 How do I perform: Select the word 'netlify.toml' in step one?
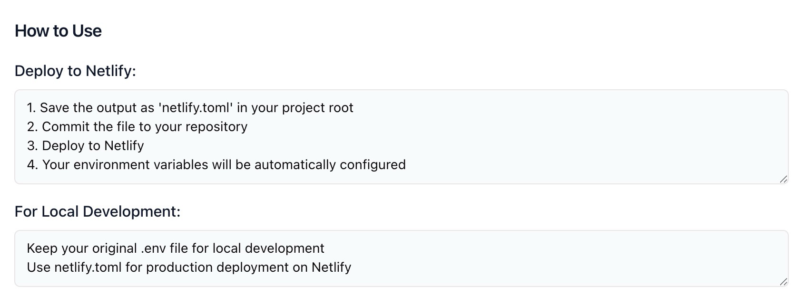pyautogui.click(x=196, y=107)
